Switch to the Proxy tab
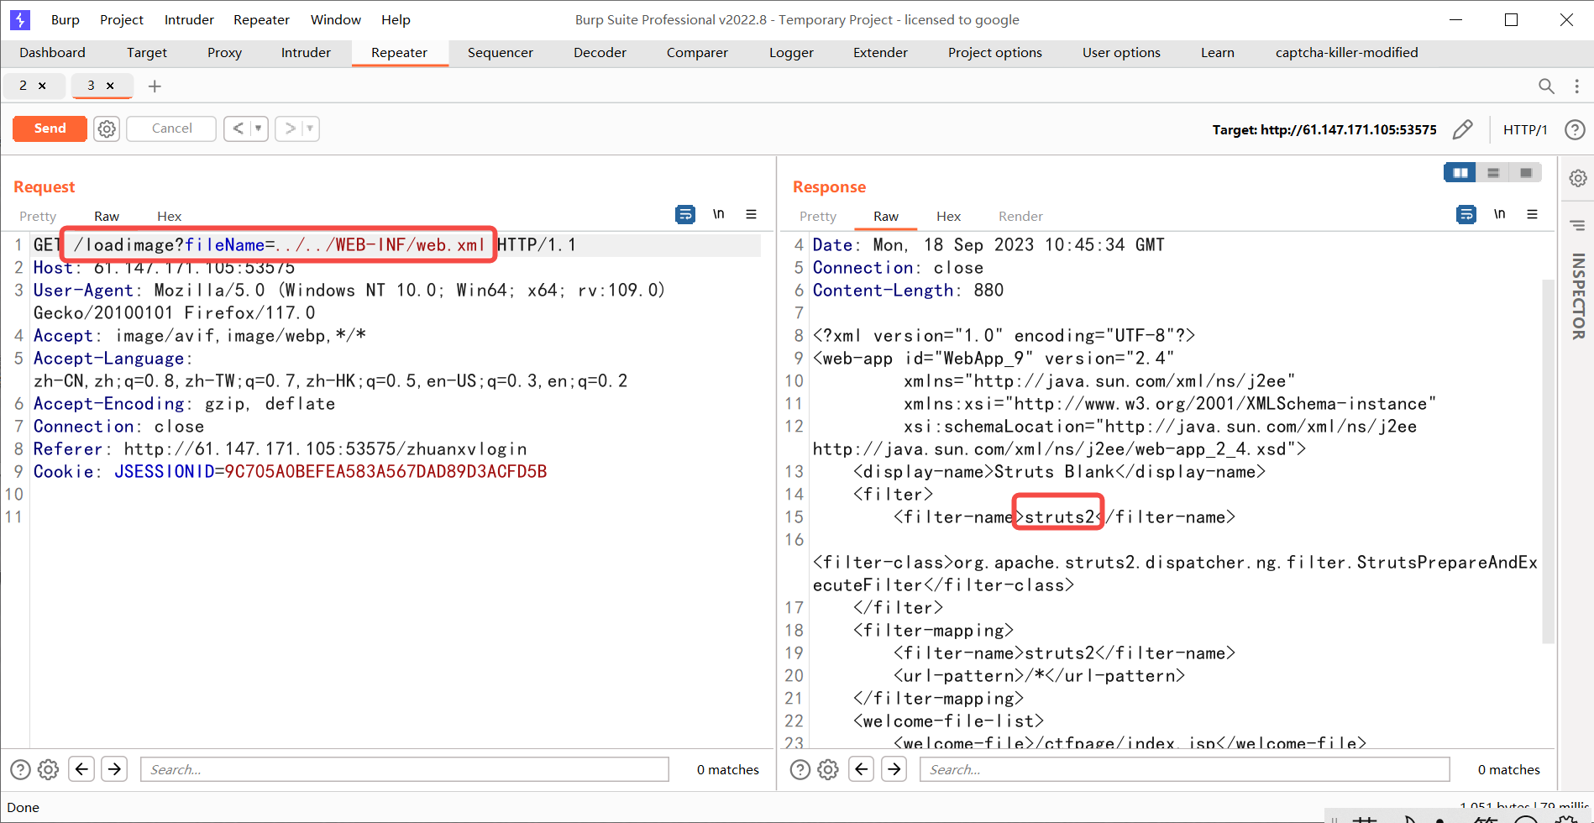Image resolution: width=1594 pixels, height=823 pixels. pos(224,52)
